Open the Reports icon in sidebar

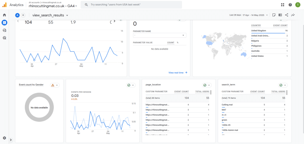click(x=4, y=23)
